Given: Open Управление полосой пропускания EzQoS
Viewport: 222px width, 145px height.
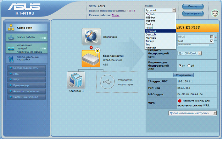Looking at the screenshot, I should click(26, 48).
